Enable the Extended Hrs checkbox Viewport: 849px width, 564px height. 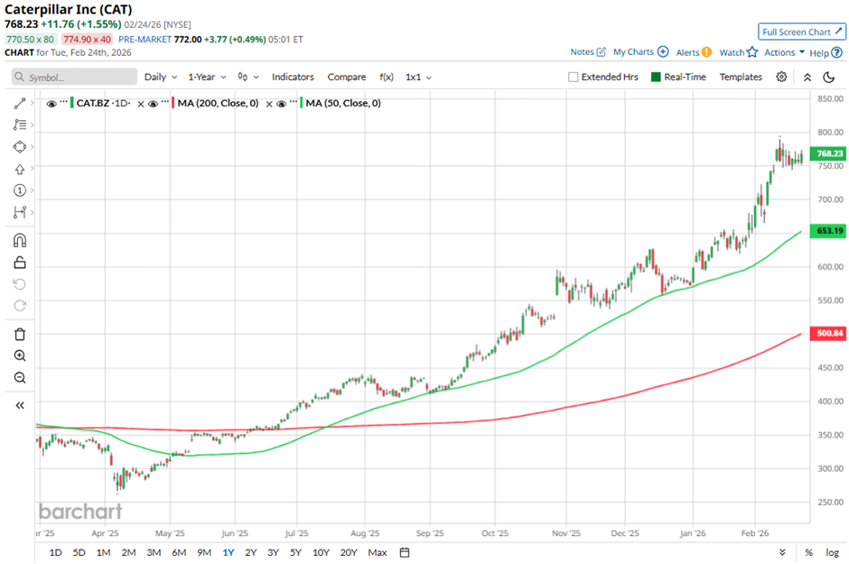click(573, 77)
